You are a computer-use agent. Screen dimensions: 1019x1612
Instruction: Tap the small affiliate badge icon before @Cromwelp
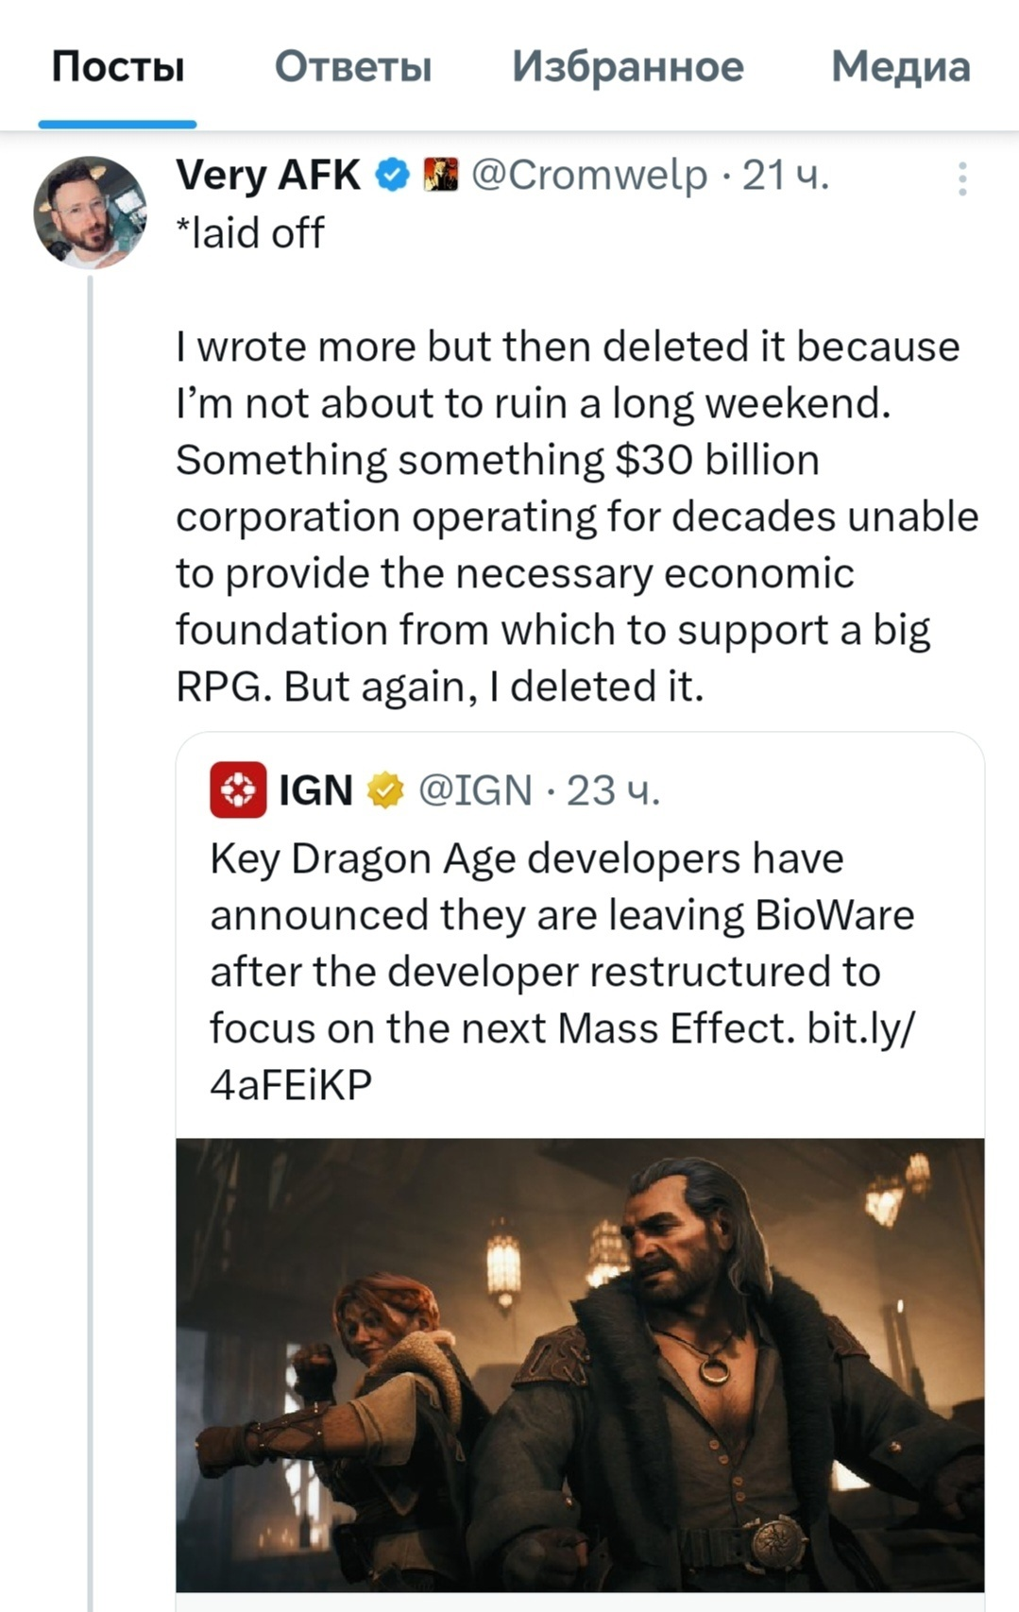click(440, 176)
